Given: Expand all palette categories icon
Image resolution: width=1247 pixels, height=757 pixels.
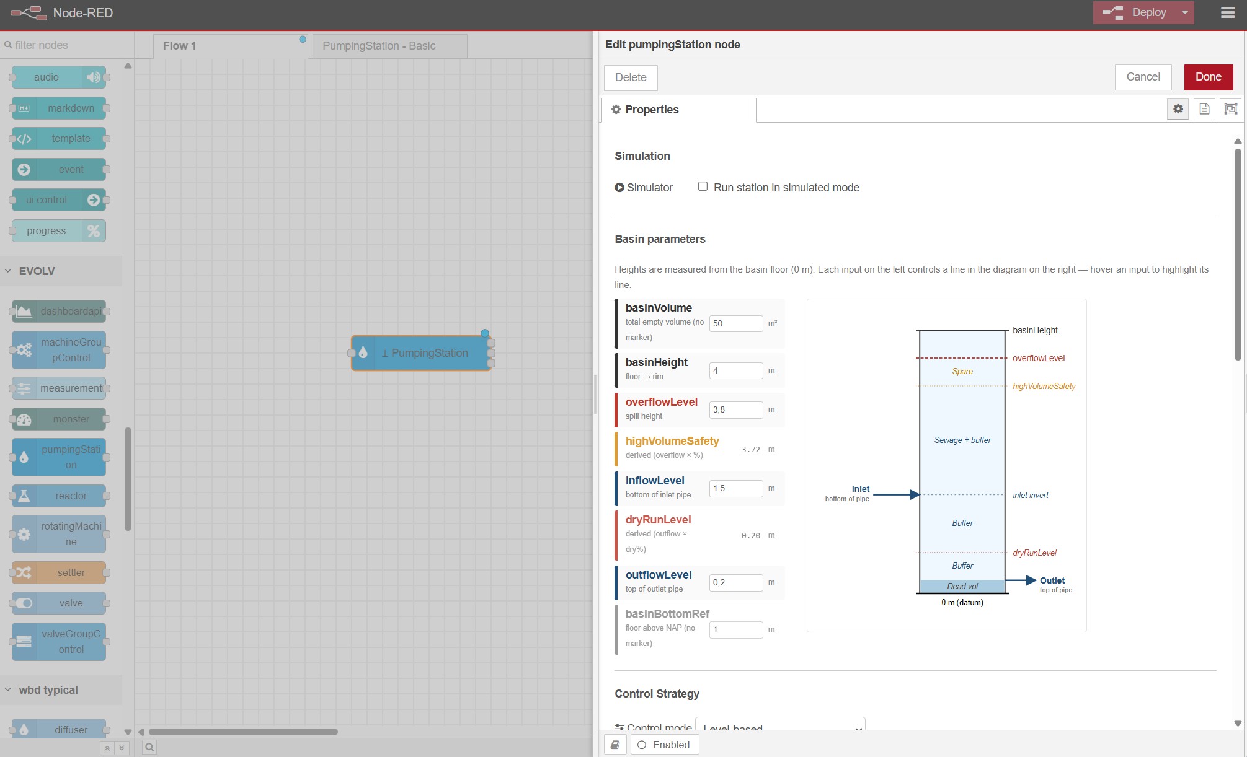Looking at the screenshot, I should 122,748.
